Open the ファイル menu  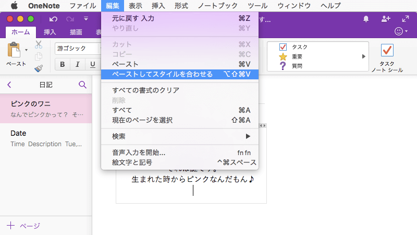tap(83, 6)
